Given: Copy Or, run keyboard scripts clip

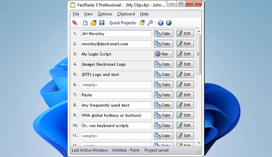Looking at the screenshot, I should click(164, 125).
